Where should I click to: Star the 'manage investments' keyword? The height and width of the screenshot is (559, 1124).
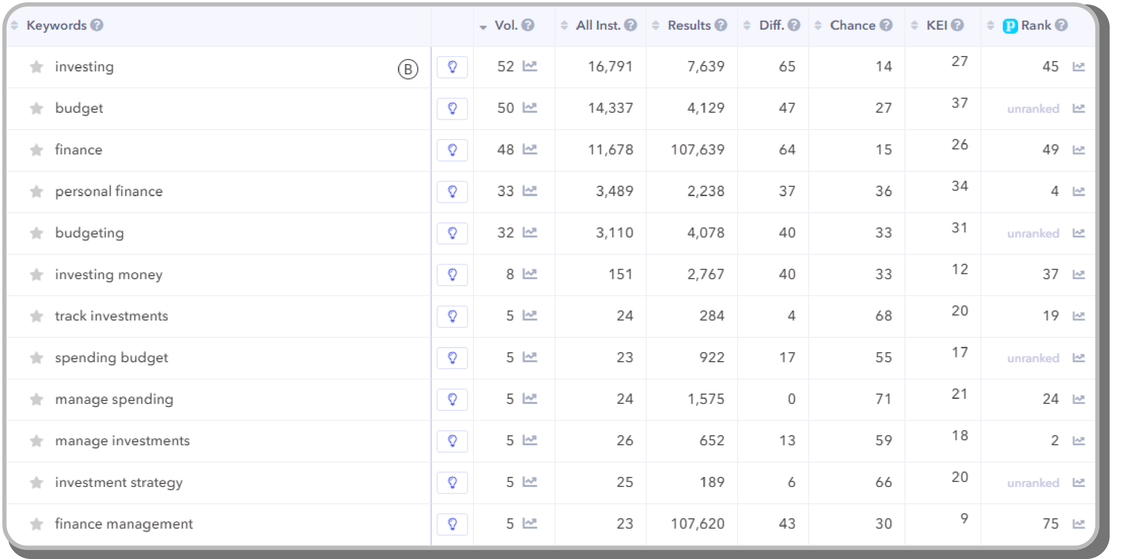coord(37,441)
